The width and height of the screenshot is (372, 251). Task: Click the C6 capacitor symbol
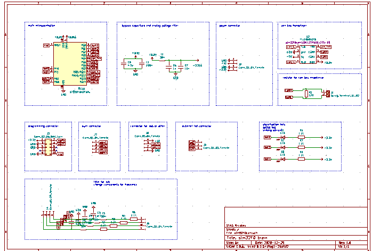tap(169, 68)
